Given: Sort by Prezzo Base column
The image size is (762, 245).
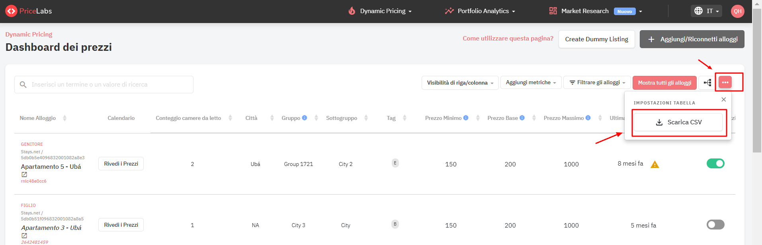Looking at the screenshot, I should point(534,118).
